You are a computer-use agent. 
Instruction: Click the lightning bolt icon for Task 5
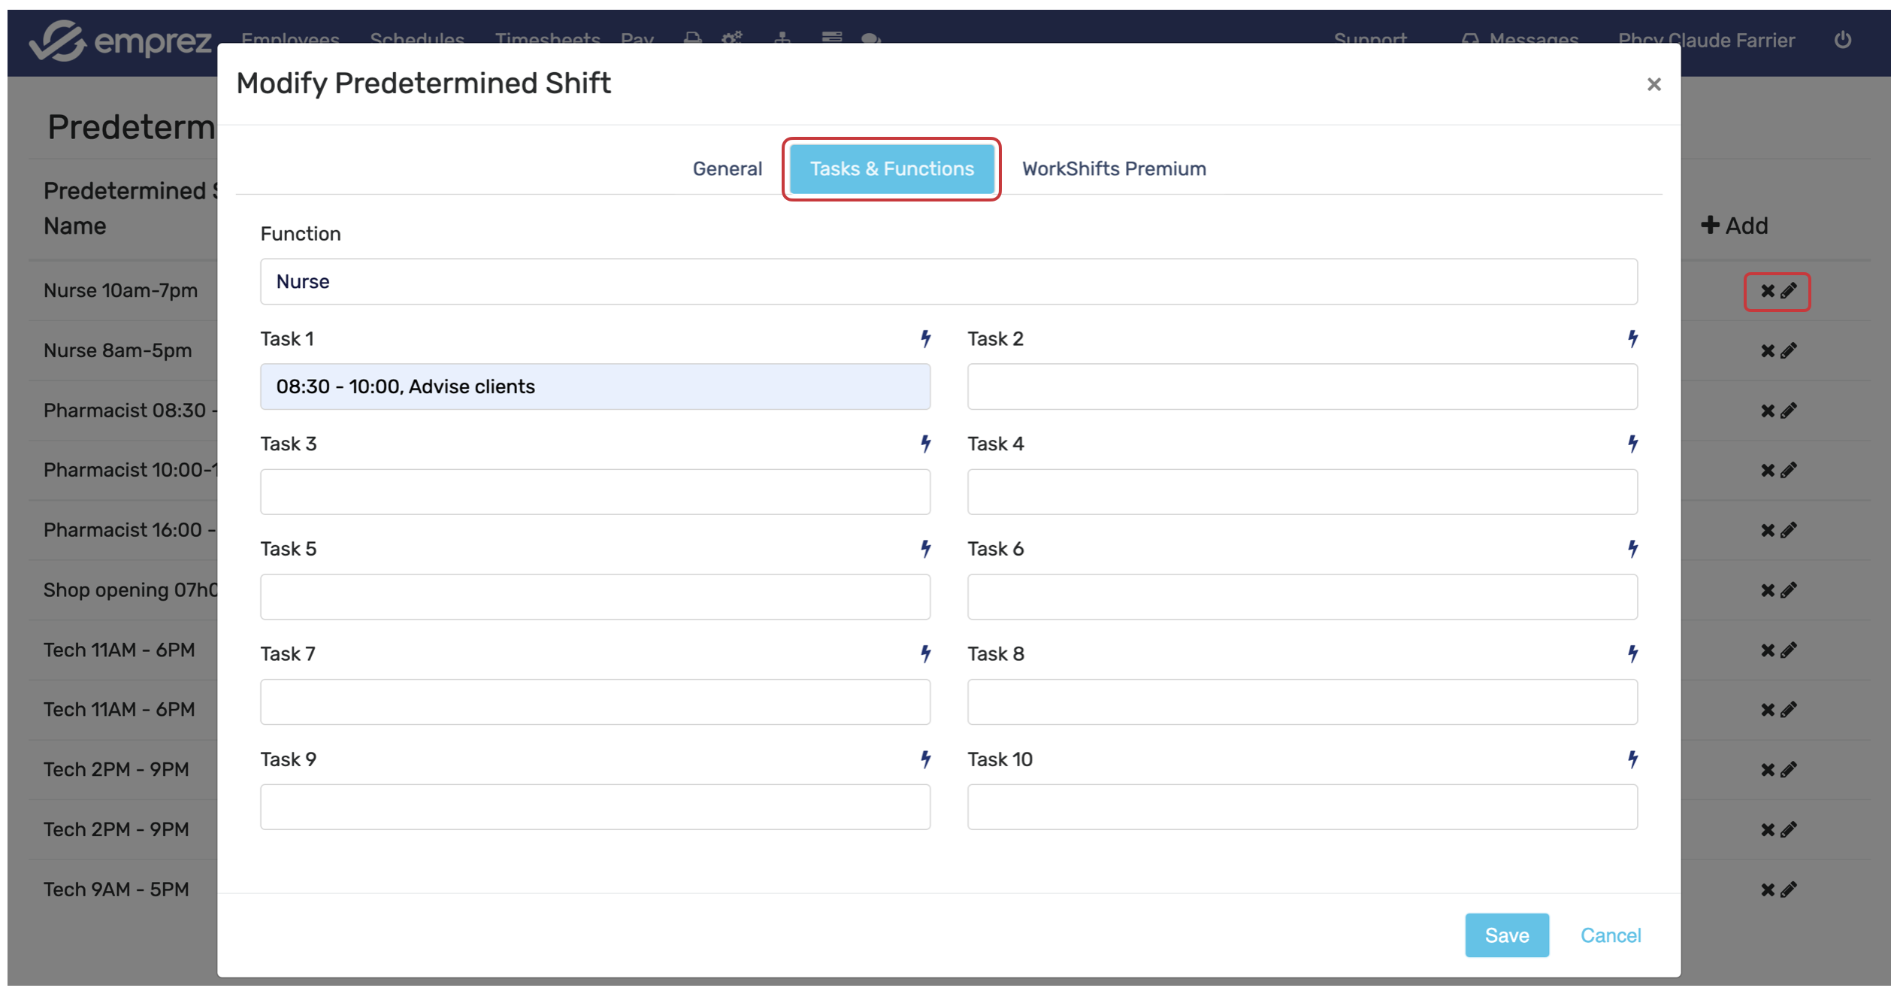[x=925, y=549]
